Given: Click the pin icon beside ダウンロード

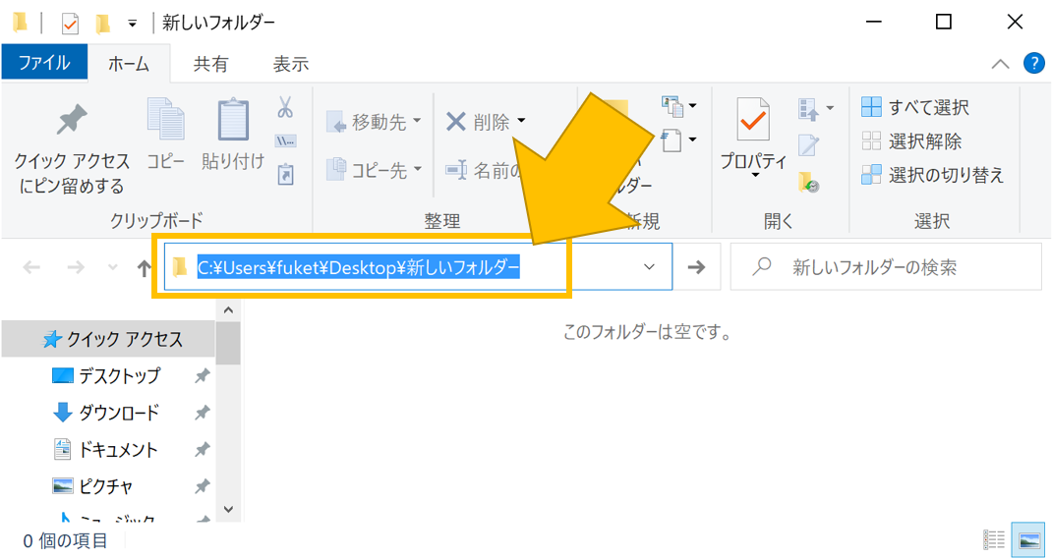Looking at the screenshot, I should (202, 413).
